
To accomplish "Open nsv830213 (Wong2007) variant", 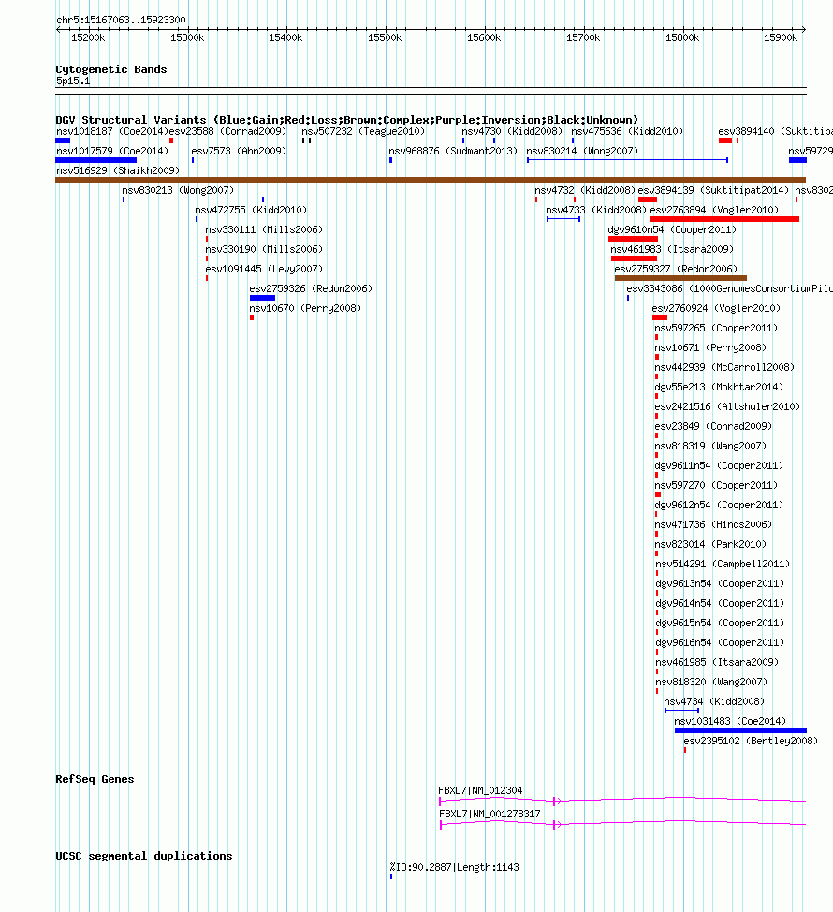I will tap(178, 191).
